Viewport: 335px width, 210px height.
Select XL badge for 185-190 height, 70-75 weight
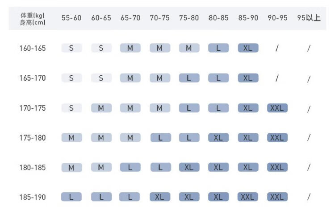pos(160,197)
